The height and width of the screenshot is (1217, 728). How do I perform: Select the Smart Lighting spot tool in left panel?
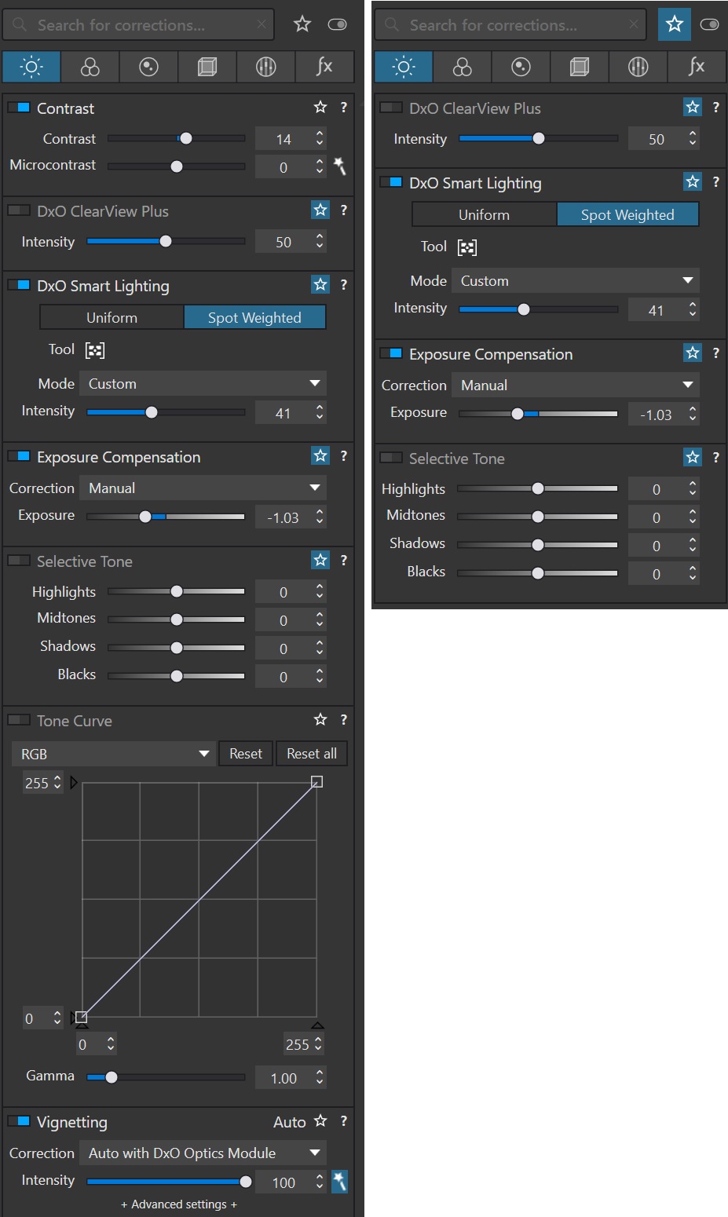click(x=95, y=350)
